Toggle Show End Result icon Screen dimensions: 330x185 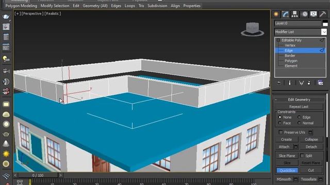pos(290,83)
